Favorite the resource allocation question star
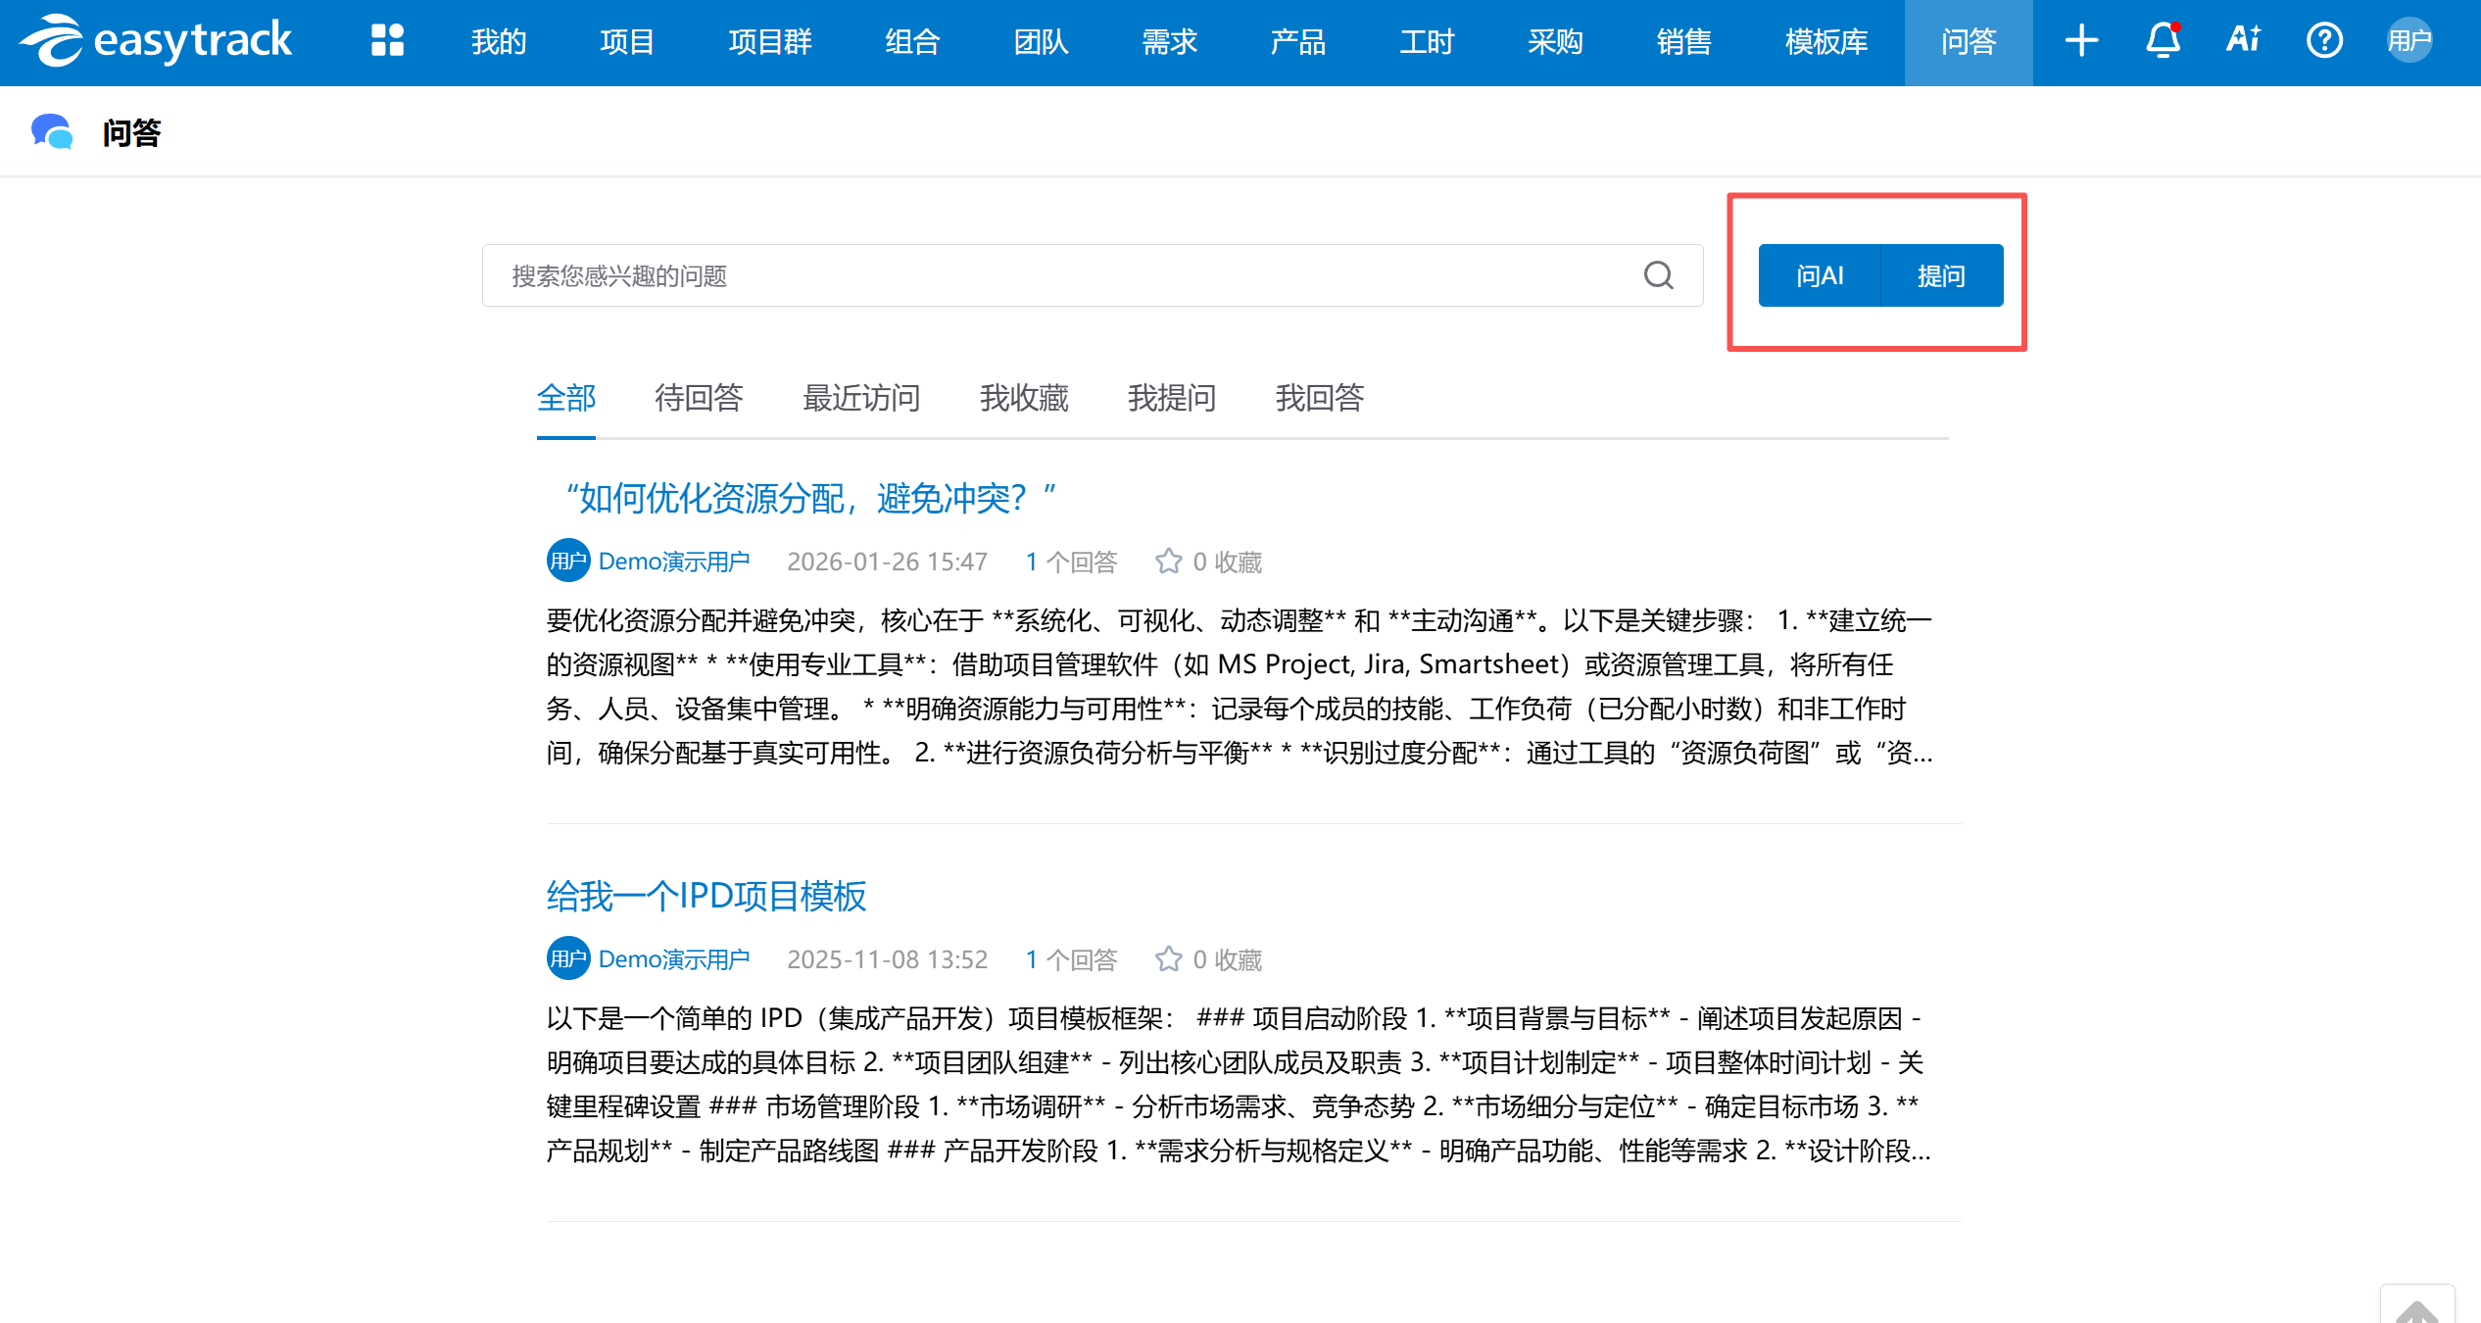This screenshot has width=2481, height=1323. click(x=1168, y=562)
